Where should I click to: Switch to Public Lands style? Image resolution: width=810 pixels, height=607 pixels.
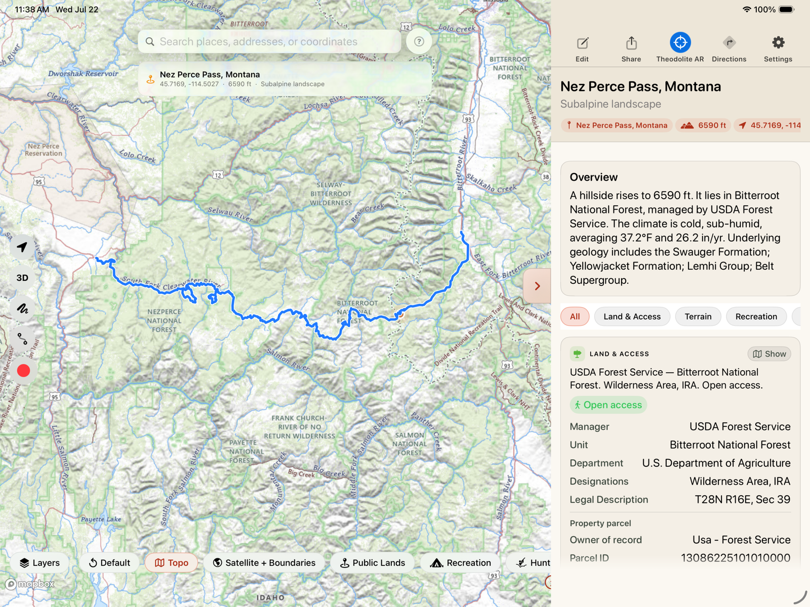(373, 562)
